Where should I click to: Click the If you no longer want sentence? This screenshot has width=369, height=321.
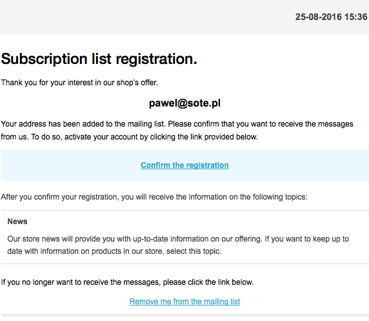(127, 282)
